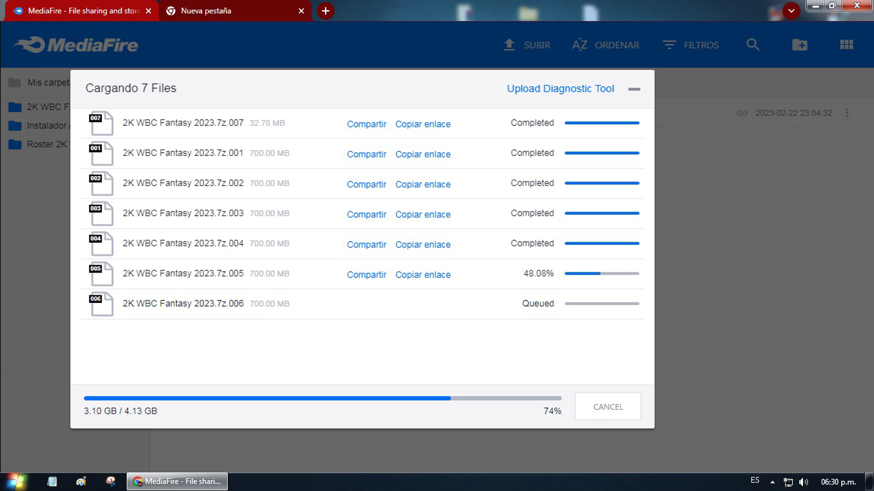Click Copiar enlace for 2K WBC Fantasy 2023.7z.002

[423, 184]
